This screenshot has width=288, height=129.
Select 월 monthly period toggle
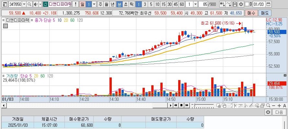click(106, 4)
